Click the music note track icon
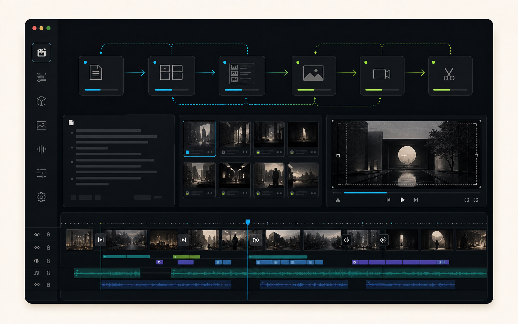518x324 pixels. coord(37,273)
